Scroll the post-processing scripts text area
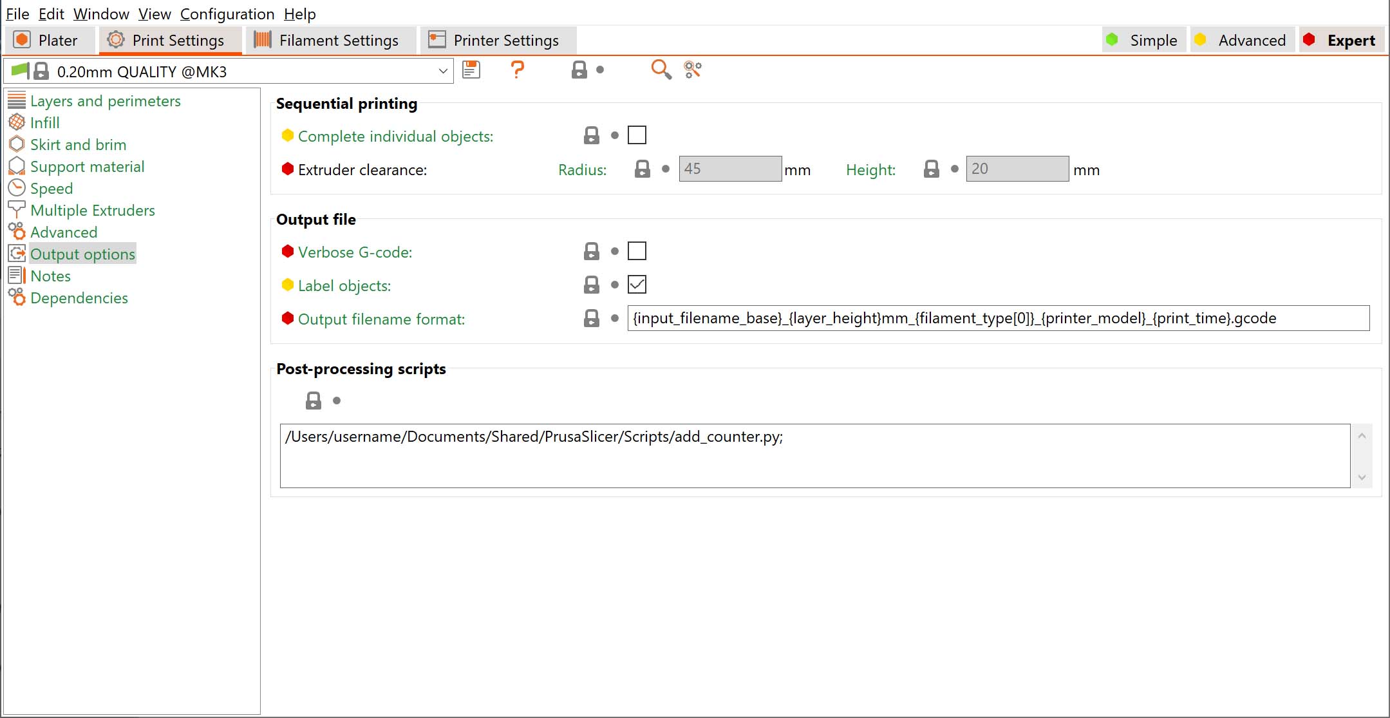Screen dimensions: 1390x718 pyautogui.click(x=1364, y=456)
